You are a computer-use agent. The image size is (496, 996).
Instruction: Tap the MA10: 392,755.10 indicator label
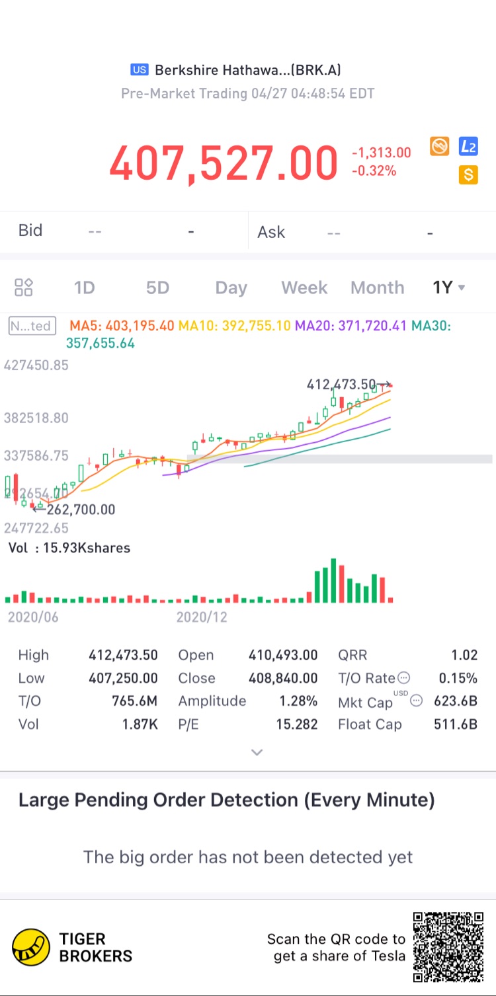235,326
